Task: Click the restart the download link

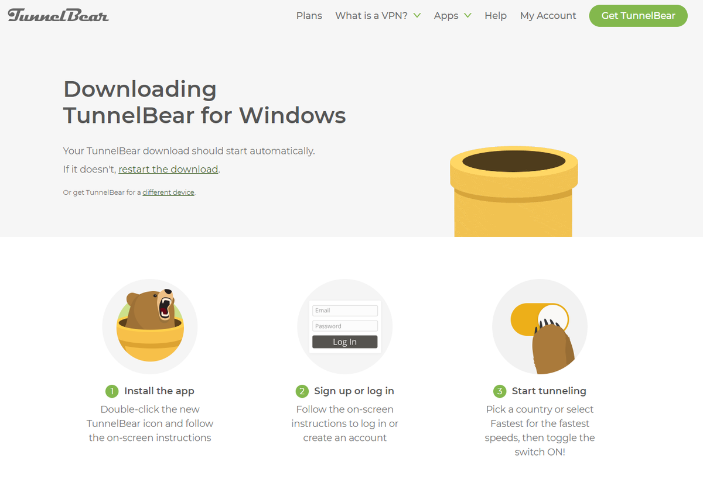Action: click(x=169, y=170)
